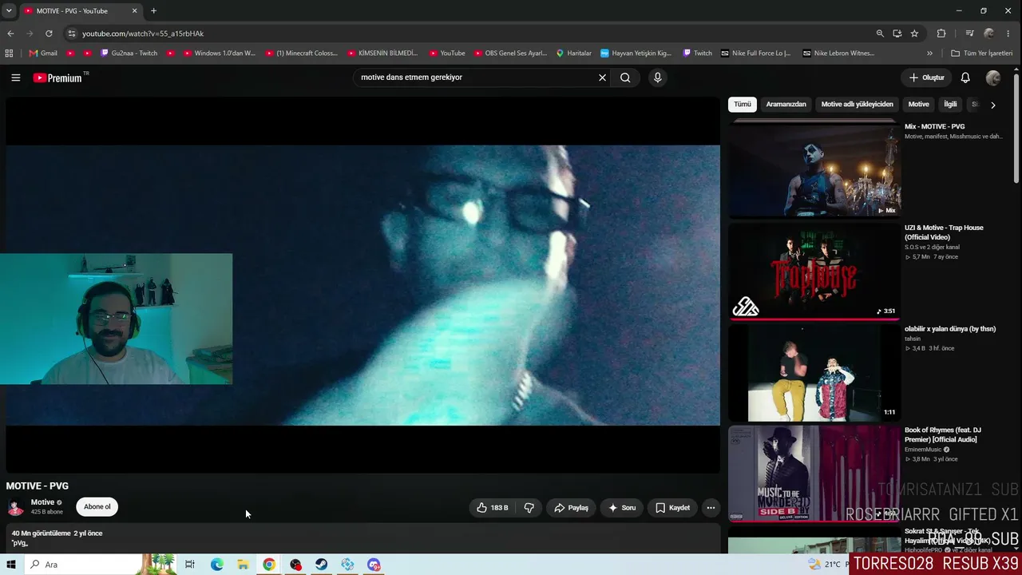The width and height of the screenshot is (1022, 575).
Task: Open more actions three-dot menu under video
Action: pyautogui.click(x=711, y=508)
